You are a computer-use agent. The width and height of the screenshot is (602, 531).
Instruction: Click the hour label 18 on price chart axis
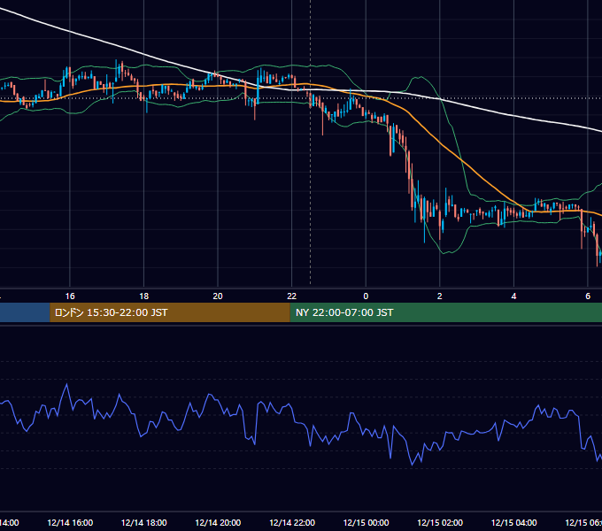[144, 296]
